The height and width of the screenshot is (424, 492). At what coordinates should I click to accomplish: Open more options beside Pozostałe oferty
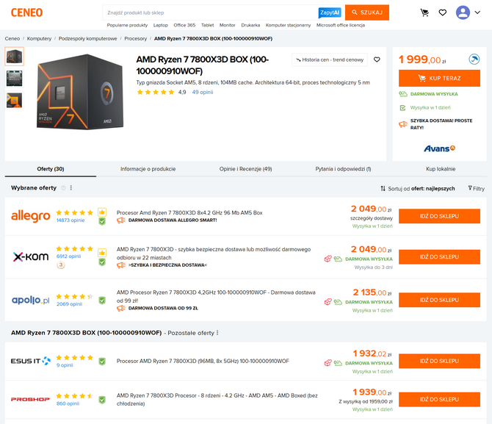tap(217, 333)
